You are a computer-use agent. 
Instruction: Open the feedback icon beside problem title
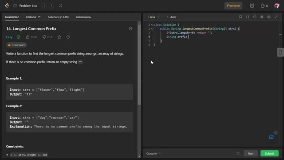(x=130, y=28)
